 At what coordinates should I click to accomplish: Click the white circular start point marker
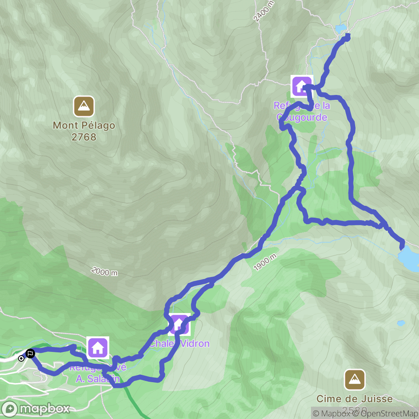pyautogui.click(x=21, y=358)
